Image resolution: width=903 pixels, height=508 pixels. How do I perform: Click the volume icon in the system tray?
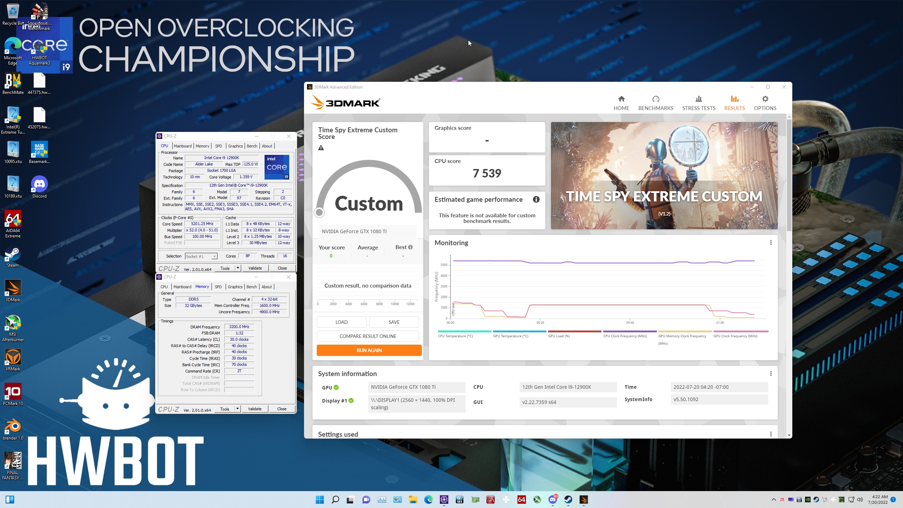[860, 500]
